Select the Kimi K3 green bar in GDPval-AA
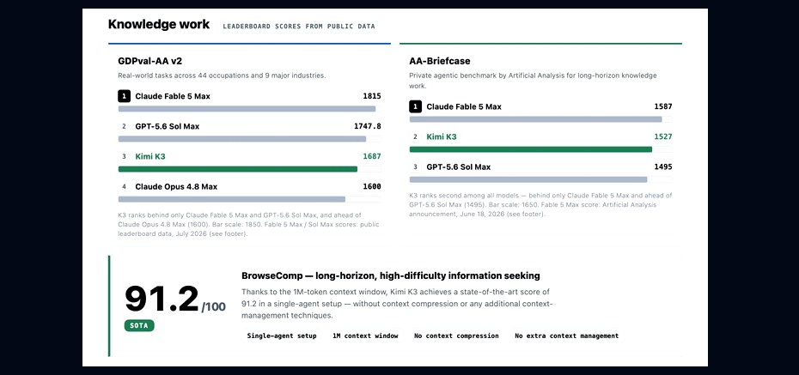The width and height of the screenshot is (799, 375). 238,169
